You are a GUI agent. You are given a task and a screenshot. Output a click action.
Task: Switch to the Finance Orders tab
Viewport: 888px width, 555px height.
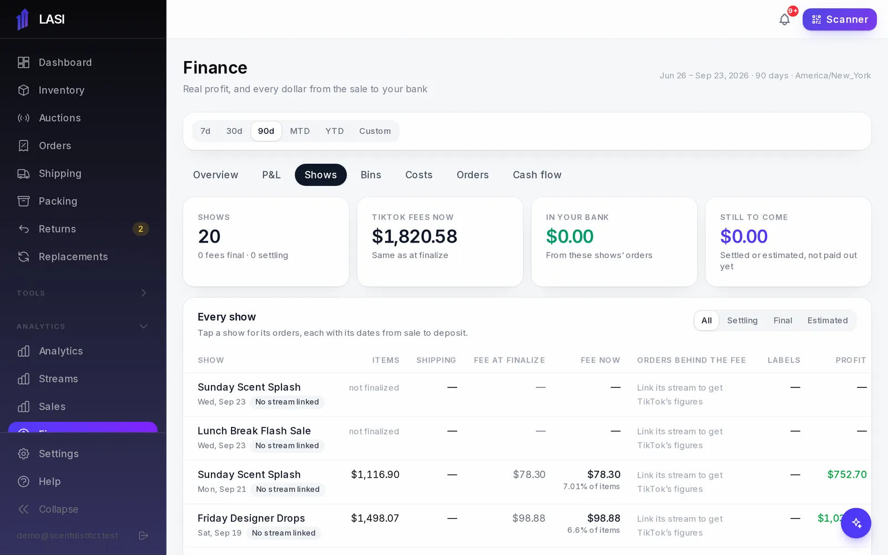tap(472, 175)
